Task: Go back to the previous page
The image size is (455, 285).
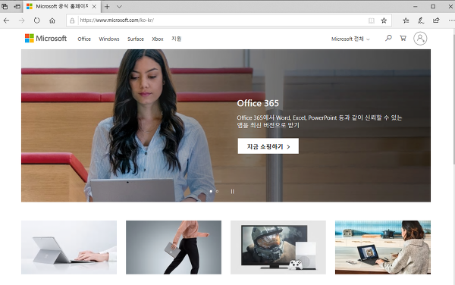Action: coord(6,20)
